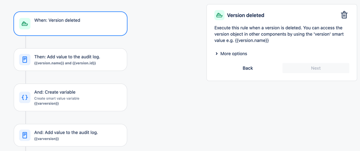Click 'Create smart value variable' subtitle
The image size is (360, 151).
click(57, 98)
